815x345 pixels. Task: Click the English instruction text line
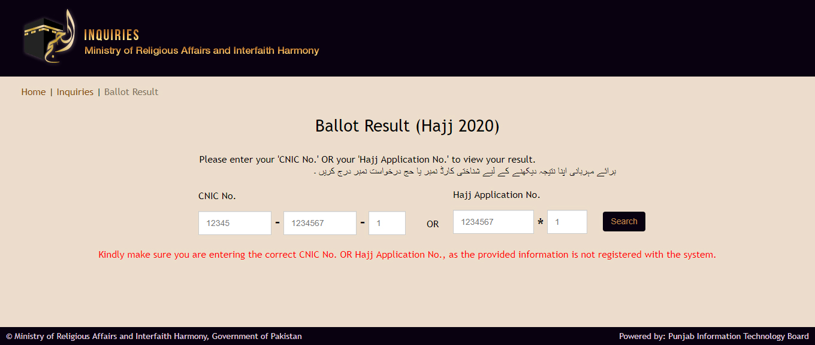click(x=367, y=160)
